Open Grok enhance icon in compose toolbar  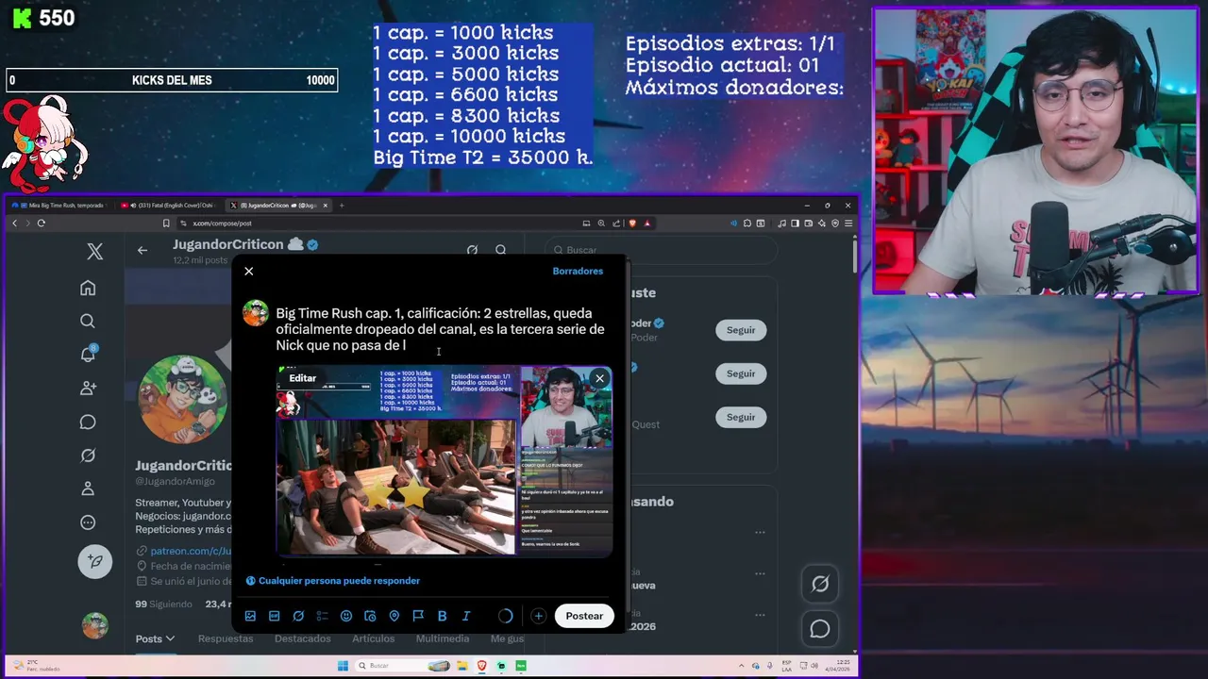click(298, 616)
